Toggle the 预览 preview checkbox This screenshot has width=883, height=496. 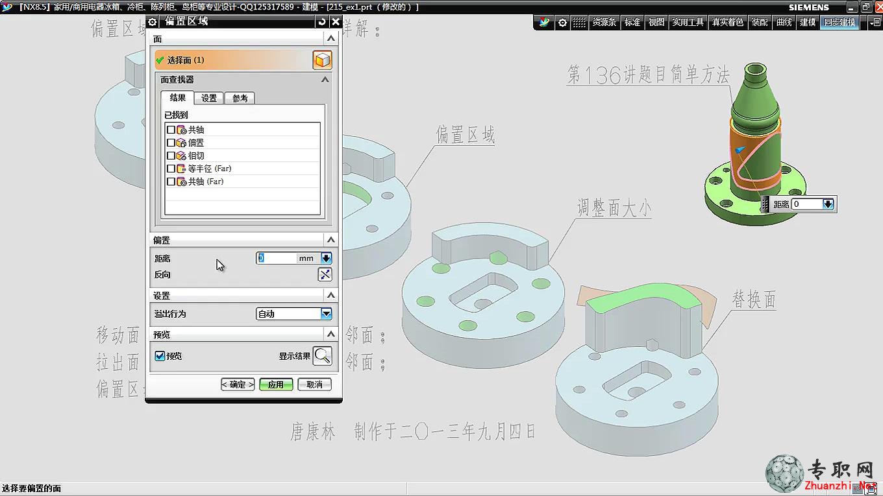[160, 356]
